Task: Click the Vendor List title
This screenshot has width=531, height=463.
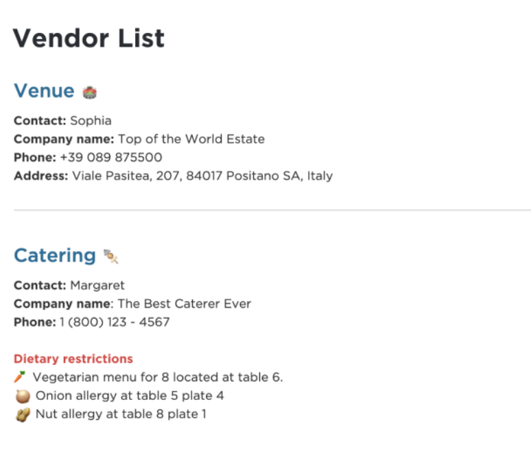Action: tap(88, 38)
